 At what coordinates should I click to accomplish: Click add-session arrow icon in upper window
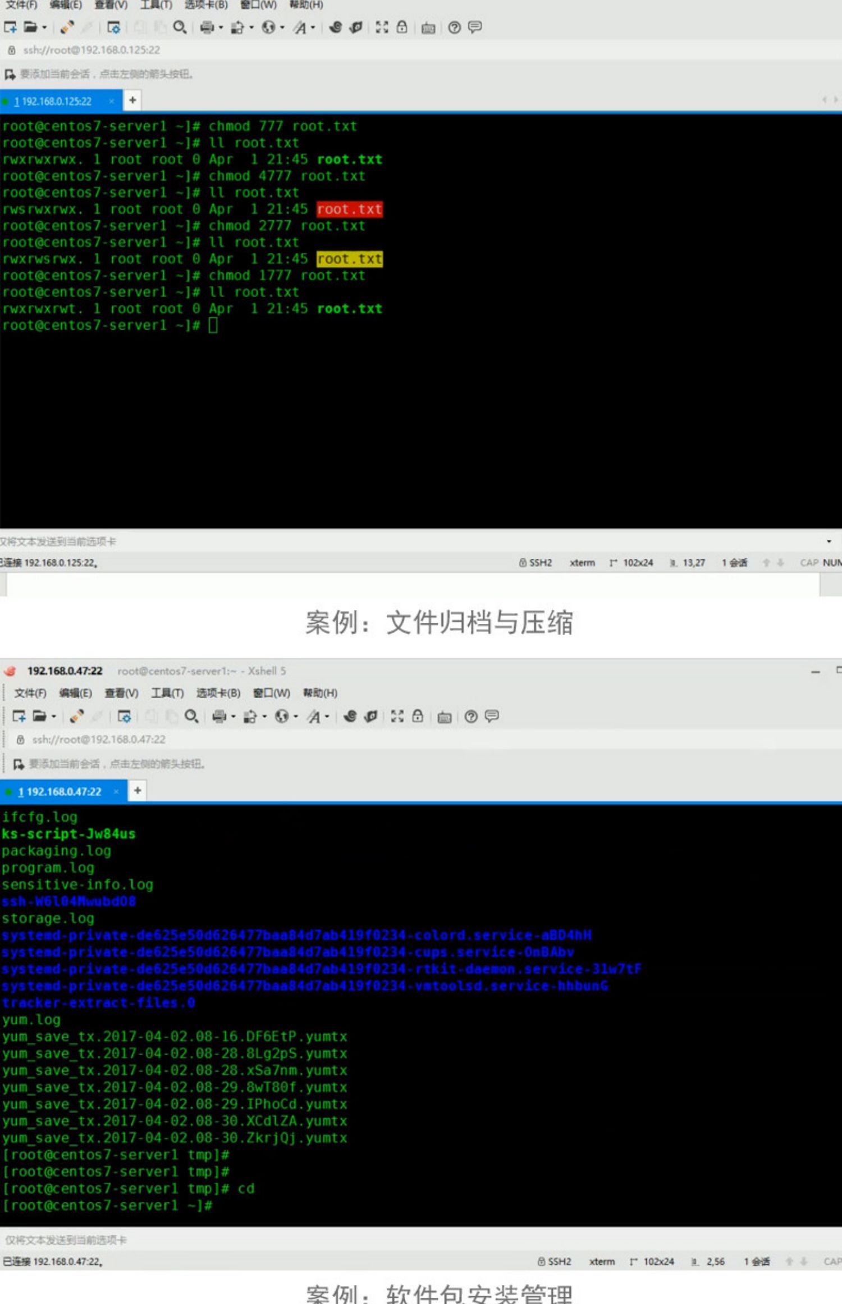(10, 74)
